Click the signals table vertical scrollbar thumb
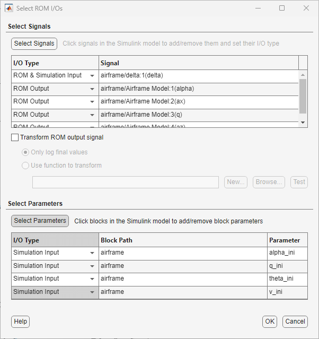 pos(303,96)
